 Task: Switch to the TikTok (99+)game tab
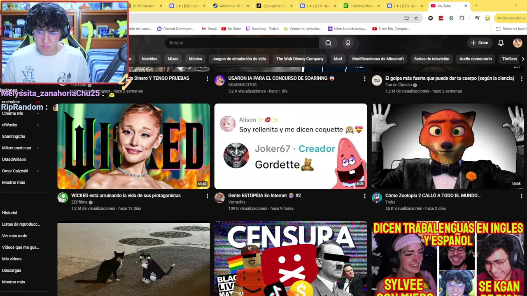point(274,6)
